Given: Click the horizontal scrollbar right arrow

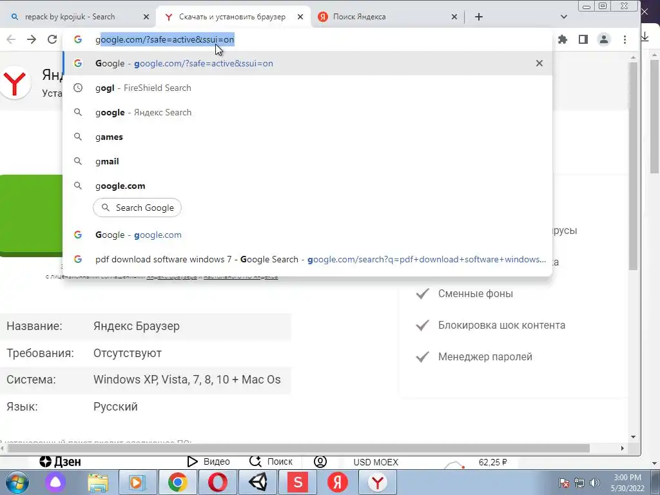Looking at the screenshot, I should pyautogui.click(x=623, y=449).
